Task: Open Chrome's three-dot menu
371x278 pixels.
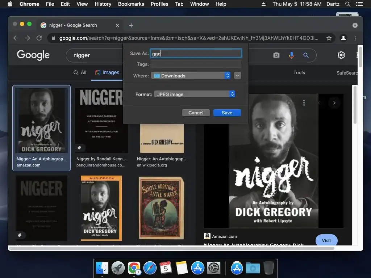Action: click(x=355, y=38)
